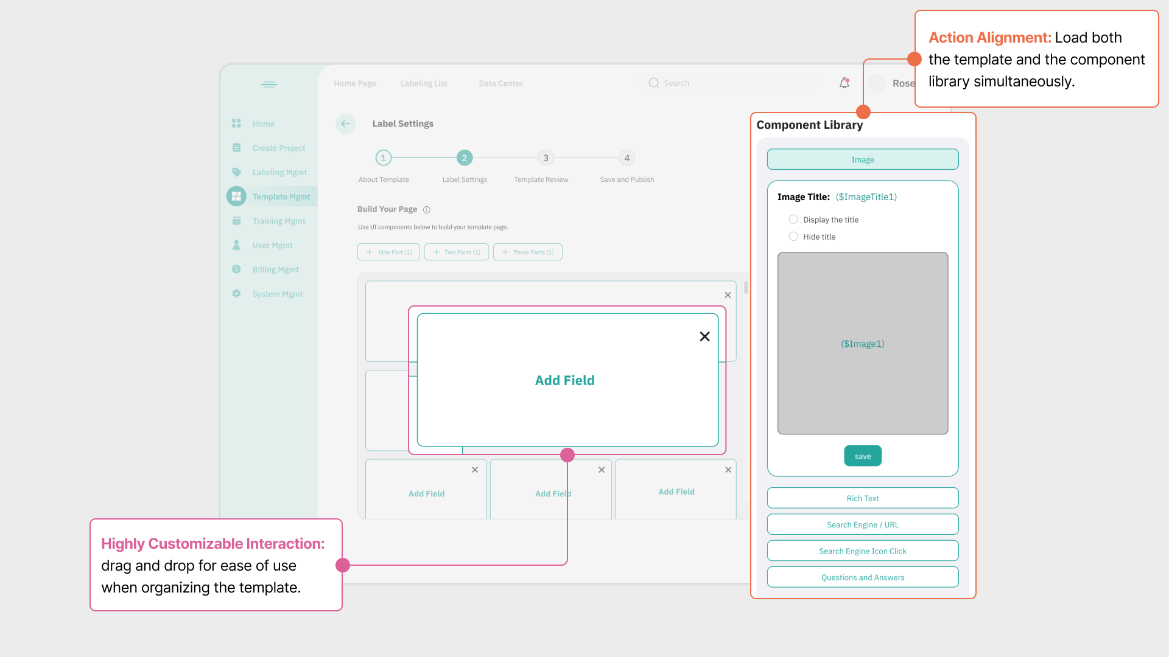
Task: Open the Labeling List top tab
Action: [x=424, y=83]
